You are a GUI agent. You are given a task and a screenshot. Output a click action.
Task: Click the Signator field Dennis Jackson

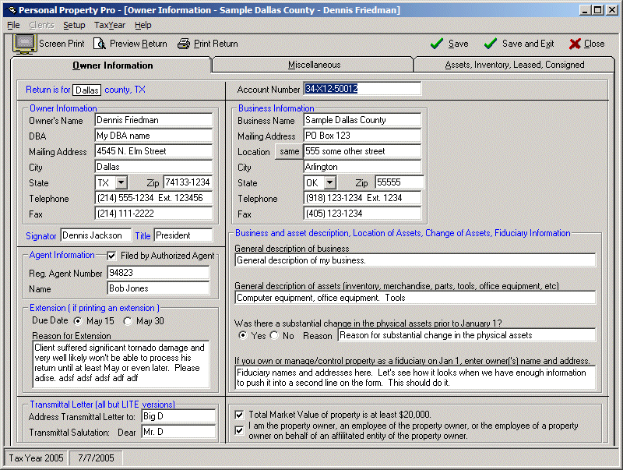click(96, 235)
